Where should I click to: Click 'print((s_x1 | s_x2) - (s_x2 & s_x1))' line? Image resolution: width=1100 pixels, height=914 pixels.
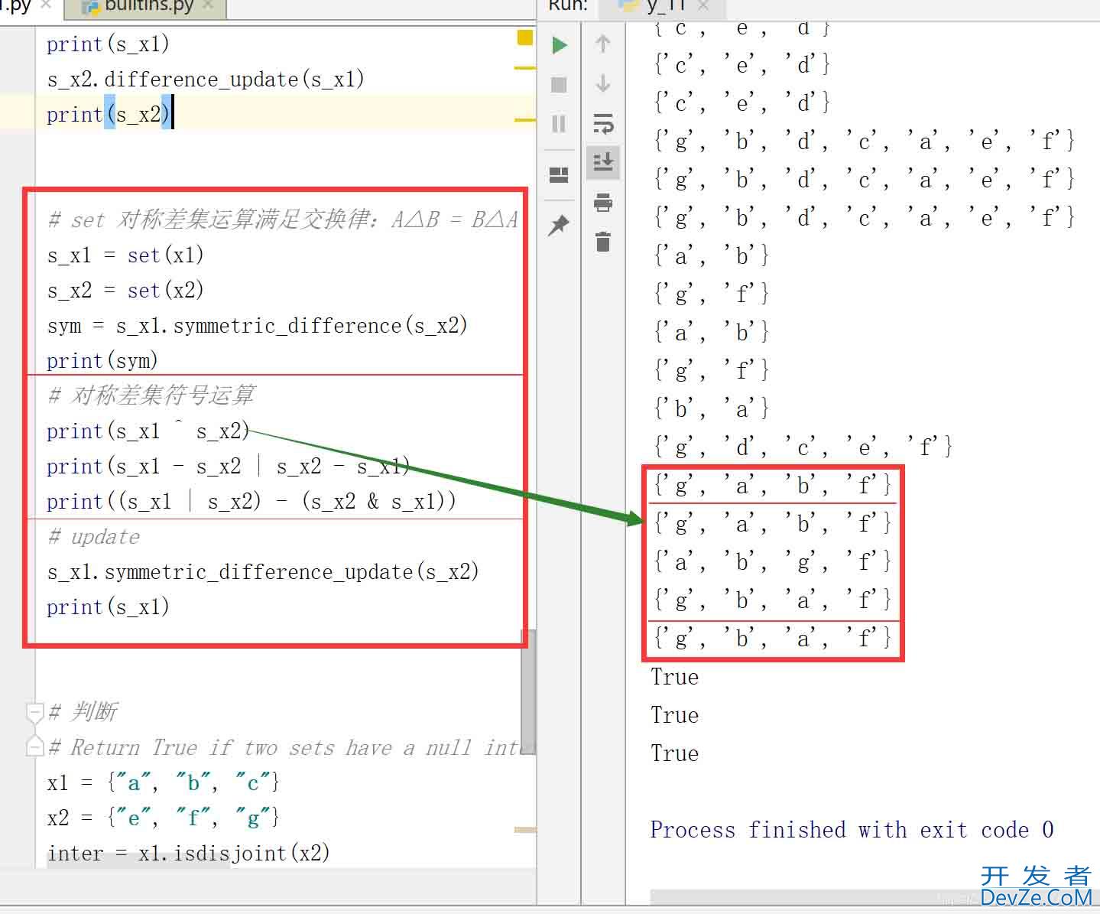coord(251,502)
